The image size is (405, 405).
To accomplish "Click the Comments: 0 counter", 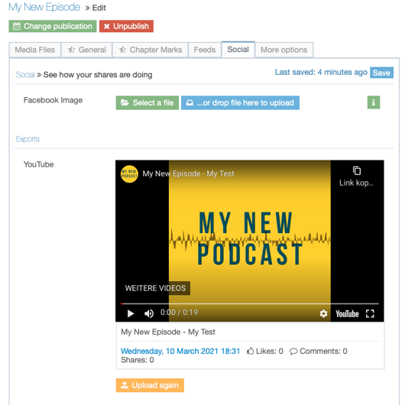I will pos(318,351).
